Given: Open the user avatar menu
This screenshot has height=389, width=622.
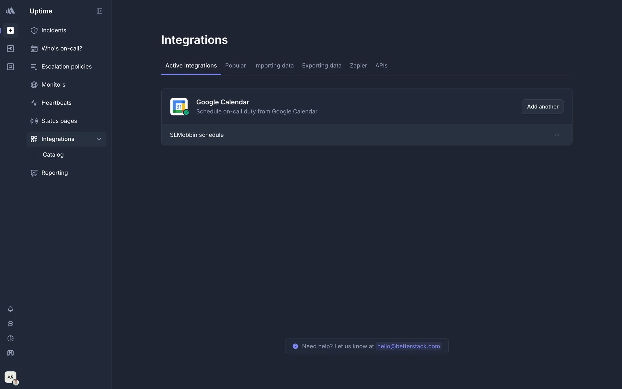Looking at the screenshot, I should coord(11,377).
